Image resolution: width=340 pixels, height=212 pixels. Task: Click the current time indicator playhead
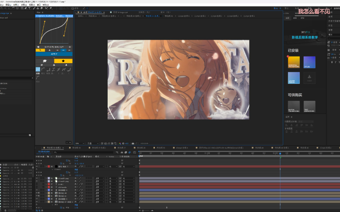[280, 154]
